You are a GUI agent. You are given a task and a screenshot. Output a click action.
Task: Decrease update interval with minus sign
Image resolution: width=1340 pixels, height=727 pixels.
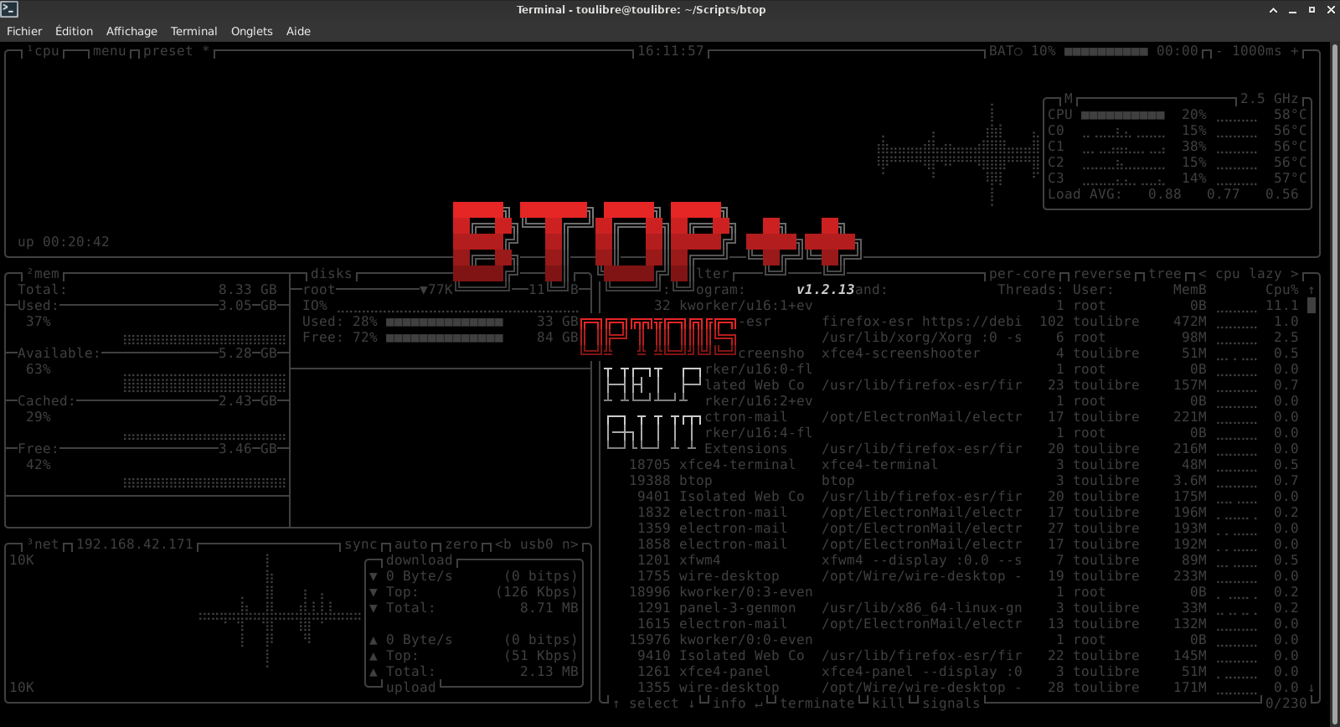tap(1219, 51)
